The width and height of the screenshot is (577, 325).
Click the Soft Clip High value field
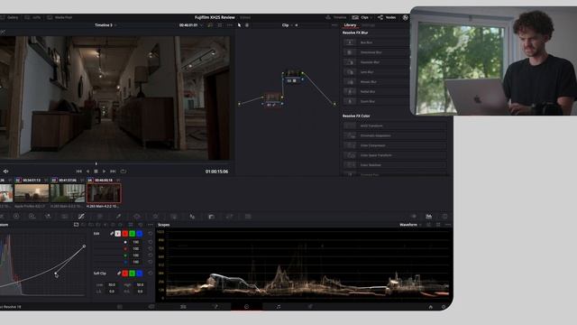click(x=140, y=285)
